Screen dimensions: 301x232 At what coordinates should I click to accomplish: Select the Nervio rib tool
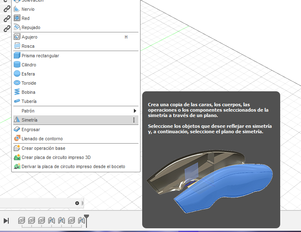click(x=76, y=9)
